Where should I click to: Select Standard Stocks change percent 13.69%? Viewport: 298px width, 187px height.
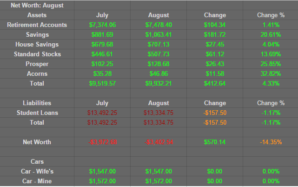pyautogui.click(x=270, y=54)
